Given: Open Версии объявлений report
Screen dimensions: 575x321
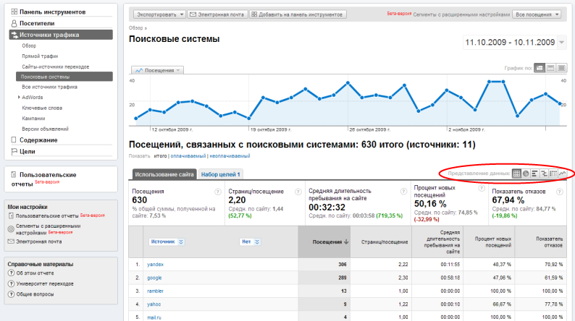Looking at the screenshot, I should 45,129.
